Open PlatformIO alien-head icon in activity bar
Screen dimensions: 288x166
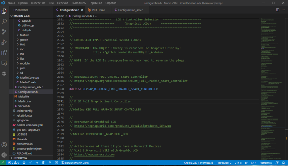point(4,73)
